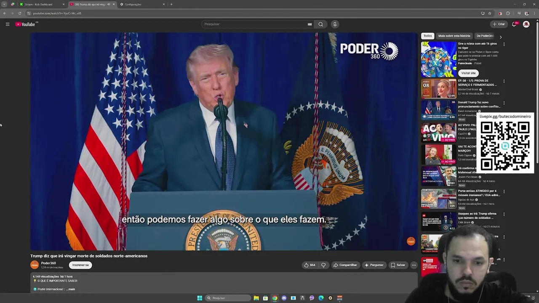The height and width of the screenshot is (303, 539).
Task: Click Google Chrome taskbar icon
Action: pyautogui.click(x=275, y=298)
